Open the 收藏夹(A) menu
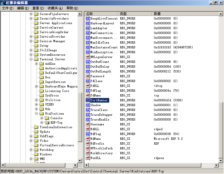 point(55,8)
